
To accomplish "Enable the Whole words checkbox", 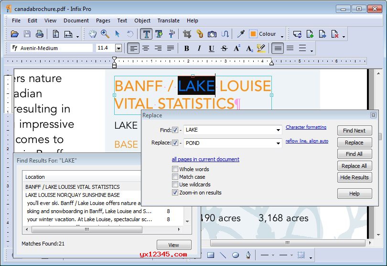I will 175,169.
